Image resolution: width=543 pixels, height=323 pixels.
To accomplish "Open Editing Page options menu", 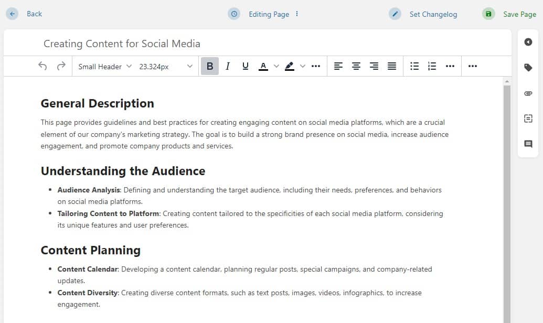I will tap(297, 14).
